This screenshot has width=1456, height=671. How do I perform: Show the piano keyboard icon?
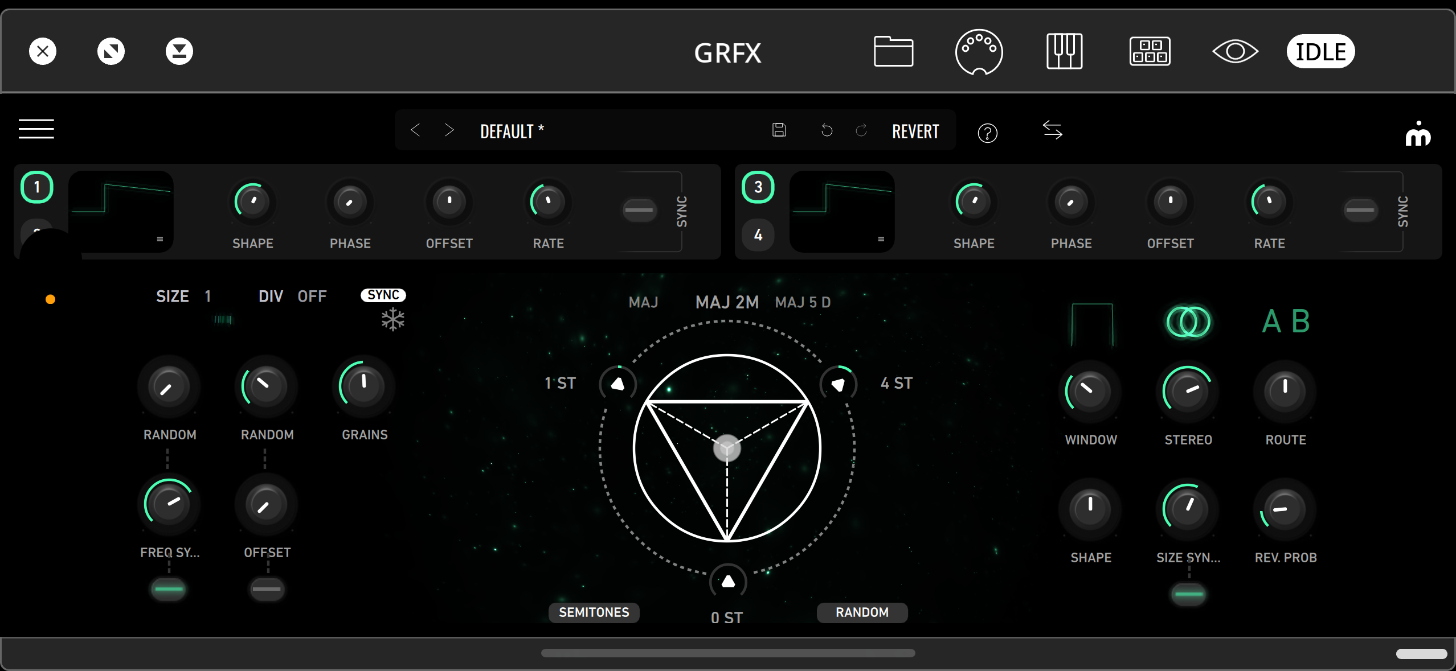click(1064, 51)
